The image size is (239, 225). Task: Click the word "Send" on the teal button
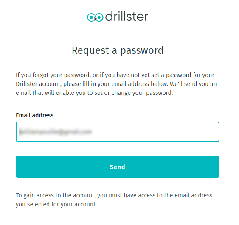tap(118, 167)
